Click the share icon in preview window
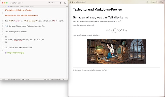 pos(147,2)
